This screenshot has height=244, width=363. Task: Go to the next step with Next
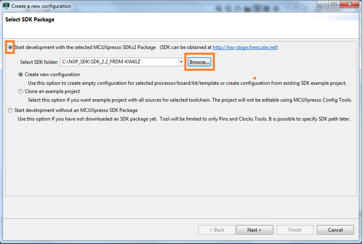(x=254, y=230)
